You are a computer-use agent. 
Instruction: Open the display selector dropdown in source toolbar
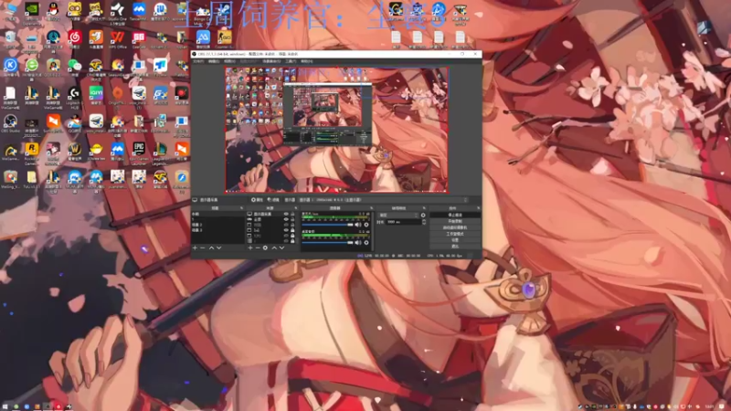pyautogui.click(x=384, y=200)
